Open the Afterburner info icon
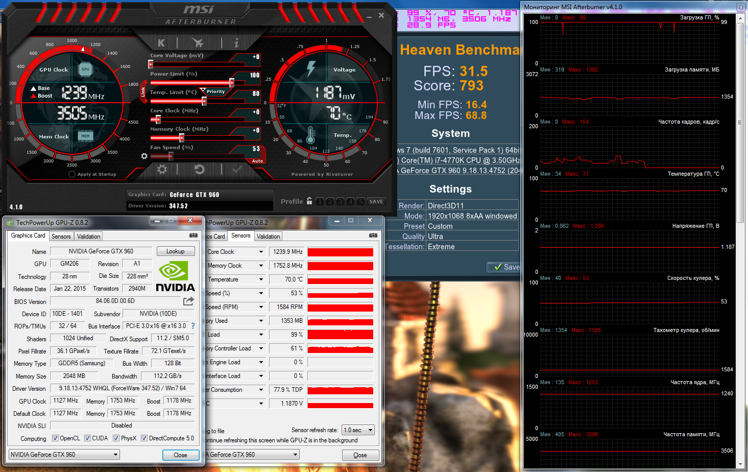The height and width of the screenshot is (472, 748). coord(236,43)
